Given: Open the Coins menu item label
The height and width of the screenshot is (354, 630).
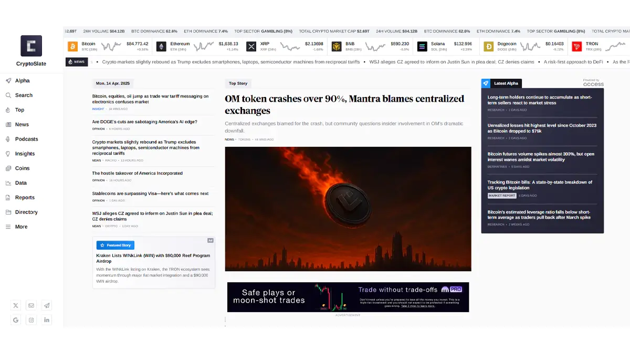Looking at the screenshot, I should pos(23,168).
